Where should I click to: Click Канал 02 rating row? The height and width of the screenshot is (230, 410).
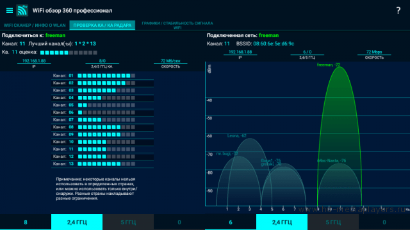click(x=102, y=83)
